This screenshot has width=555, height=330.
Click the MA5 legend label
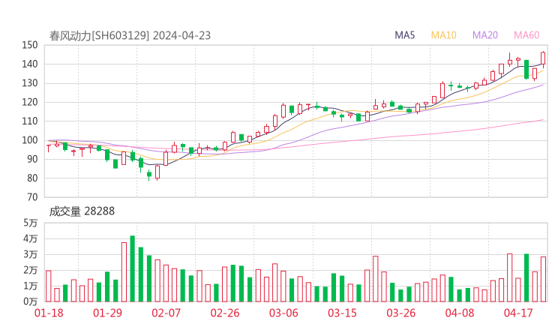(x=404, y=35)
